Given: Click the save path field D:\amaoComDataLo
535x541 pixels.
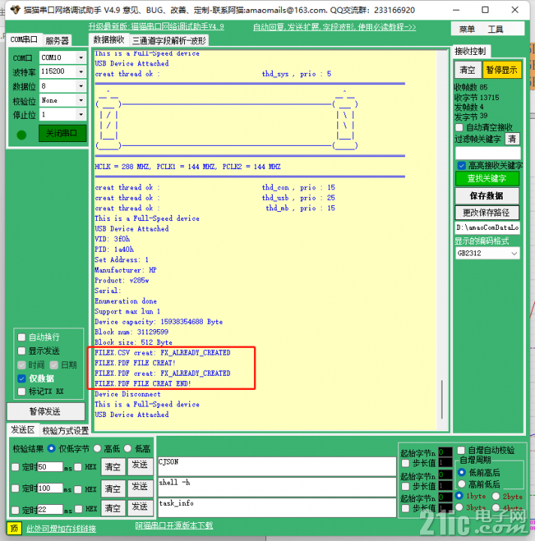Looking at the screenshot, I should pyautogui.click(x=488, y=228).
